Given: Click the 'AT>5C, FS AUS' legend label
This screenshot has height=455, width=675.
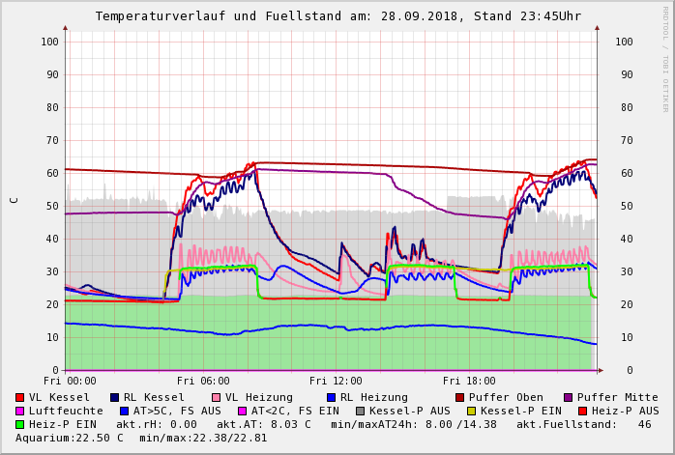Looking at the screenshot, I should [177, 411].
